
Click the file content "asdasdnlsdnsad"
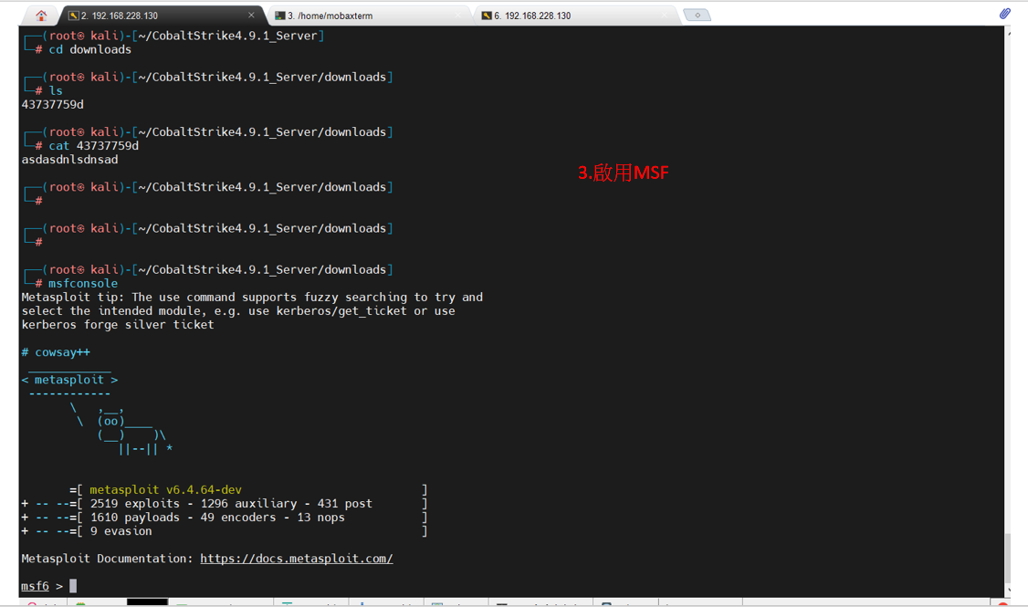[x=69, y=160]
